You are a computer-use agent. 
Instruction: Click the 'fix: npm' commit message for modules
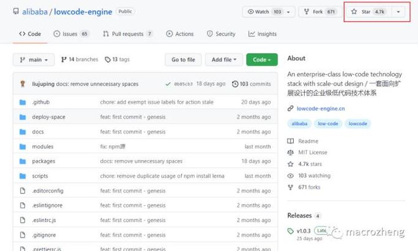(113, 147)
